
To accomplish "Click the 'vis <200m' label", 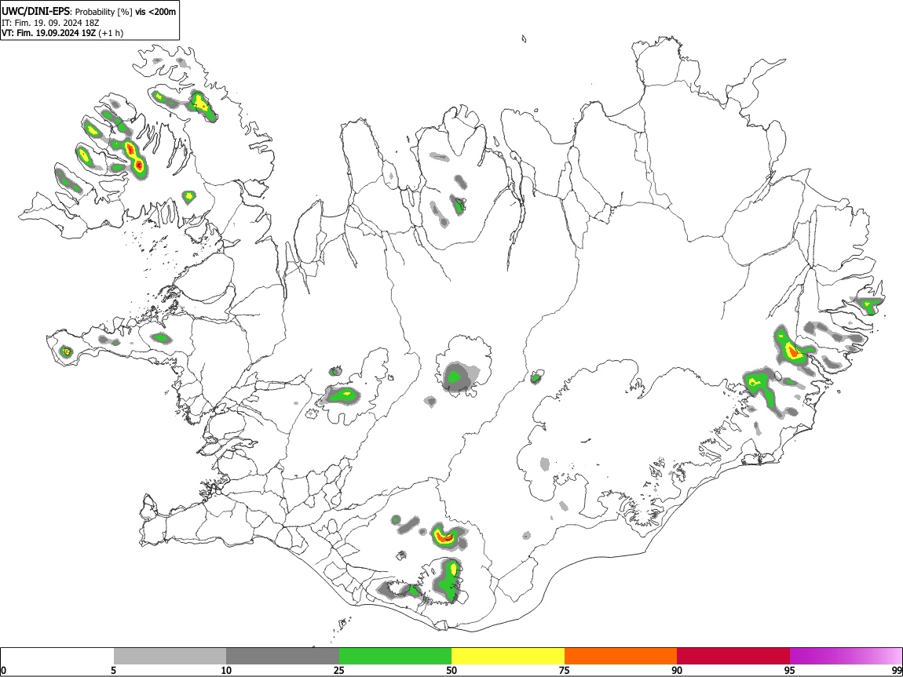I will (x=155, y=12).
